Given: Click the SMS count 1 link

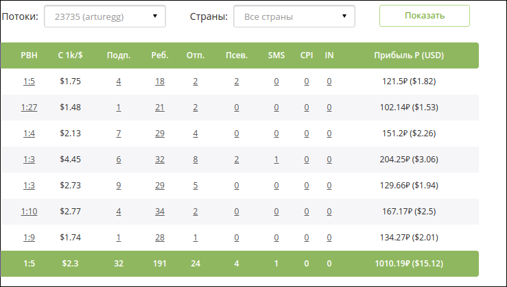Looking at the screenshot, I should click(276, 160).
